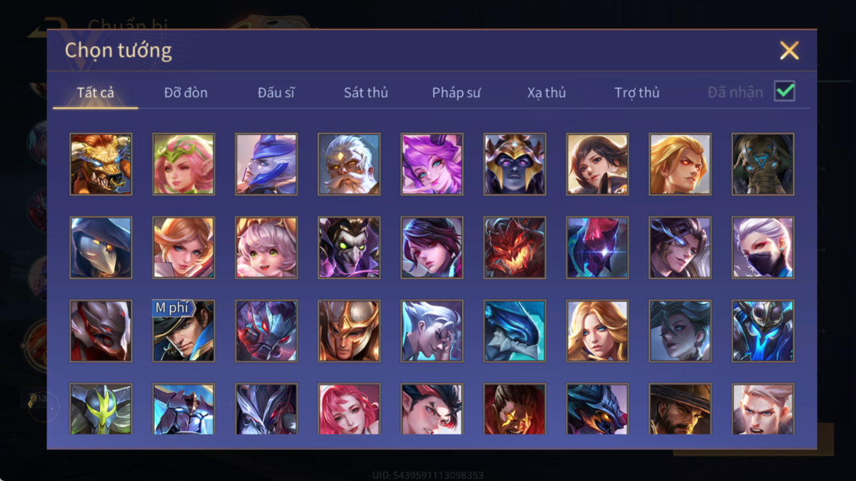The height and width of the screenshot is (481, 856).
Task: Select the golden bull hero portrait
Action: 101,164
